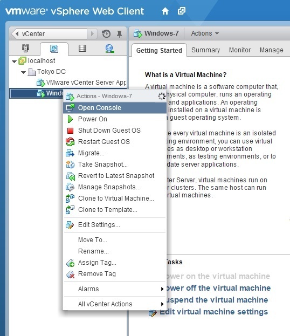Click the Open Console icon in menu
Viewport: 290px width, 336px height.
(70, 107)
